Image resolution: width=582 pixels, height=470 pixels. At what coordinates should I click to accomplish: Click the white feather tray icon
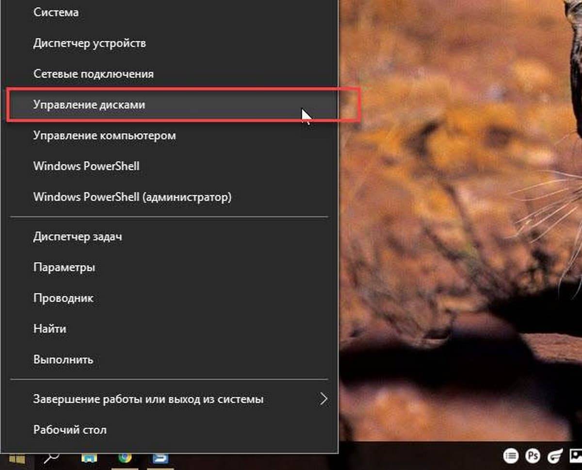coord(555,456)
